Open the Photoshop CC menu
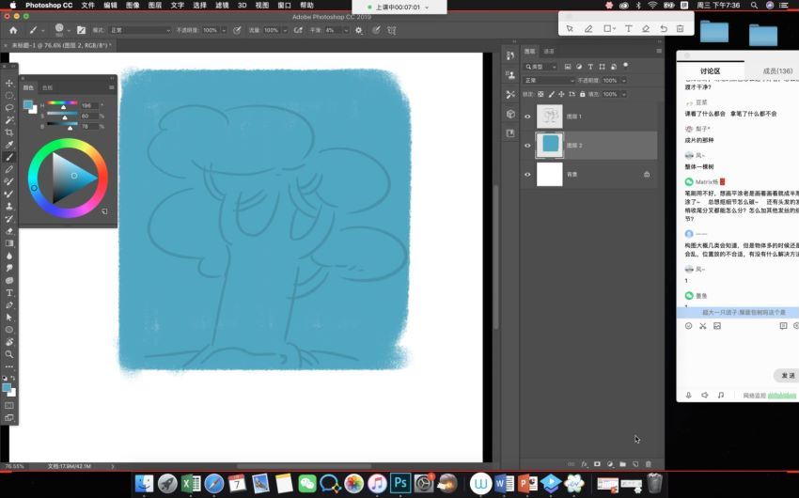This screenshot has width=799, height=498. (49, 5)
